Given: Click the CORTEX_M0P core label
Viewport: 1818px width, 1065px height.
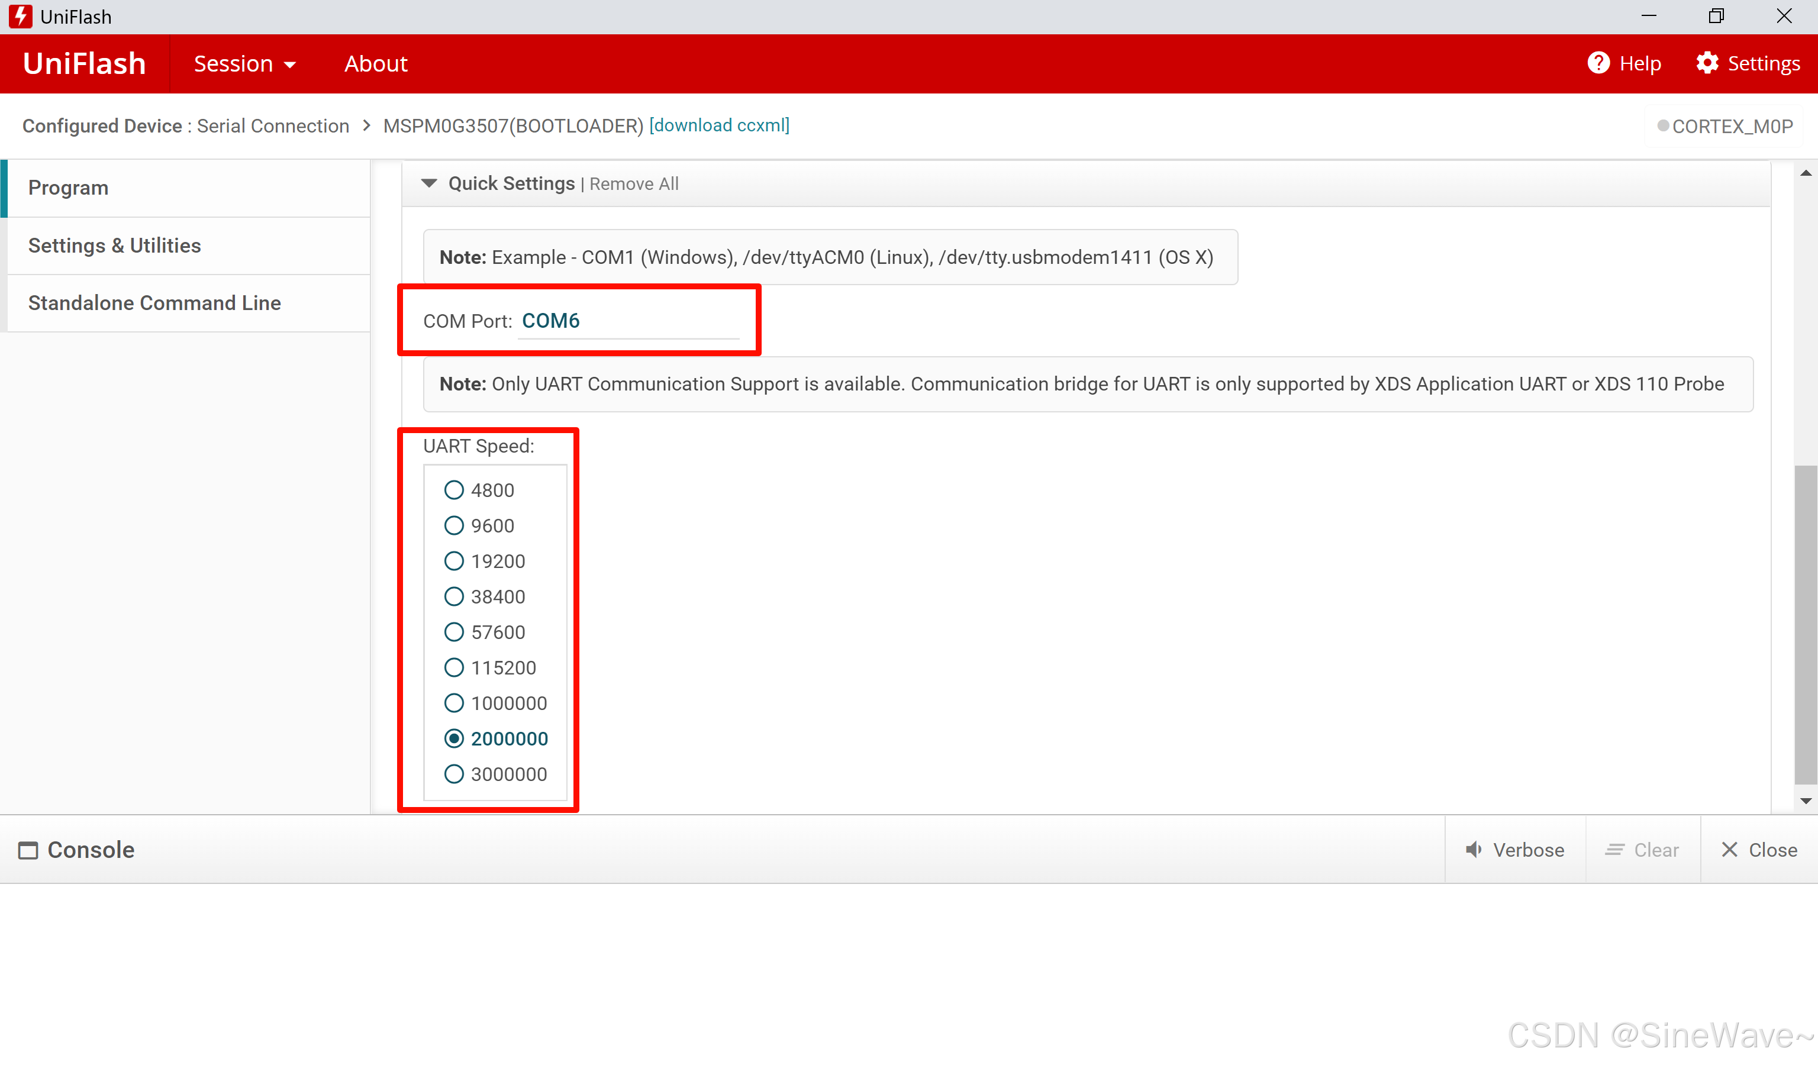Looking at the screenshot, I should pyautogui.click(x=1732, y=126).
